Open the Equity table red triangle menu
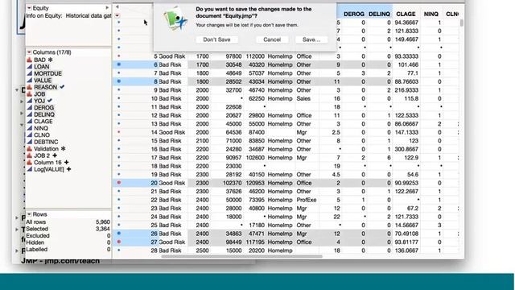The width and height of the screenshot is (515, 290). (x=29, y=8)
